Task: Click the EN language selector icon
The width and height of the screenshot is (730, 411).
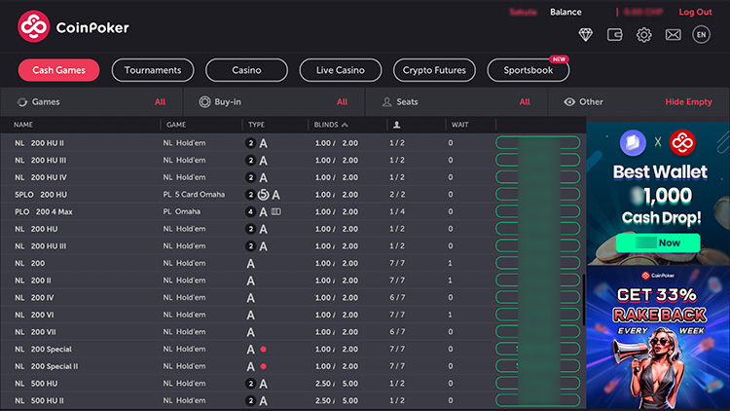Action: pos(701,35)
